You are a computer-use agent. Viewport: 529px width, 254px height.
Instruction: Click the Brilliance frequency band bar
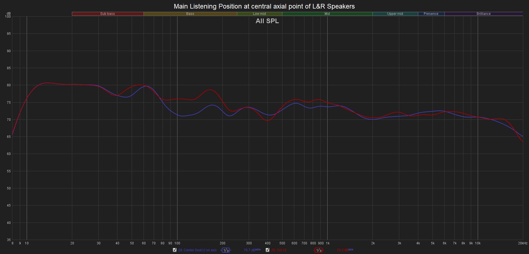pyautogui.click(x=484, y=14)
